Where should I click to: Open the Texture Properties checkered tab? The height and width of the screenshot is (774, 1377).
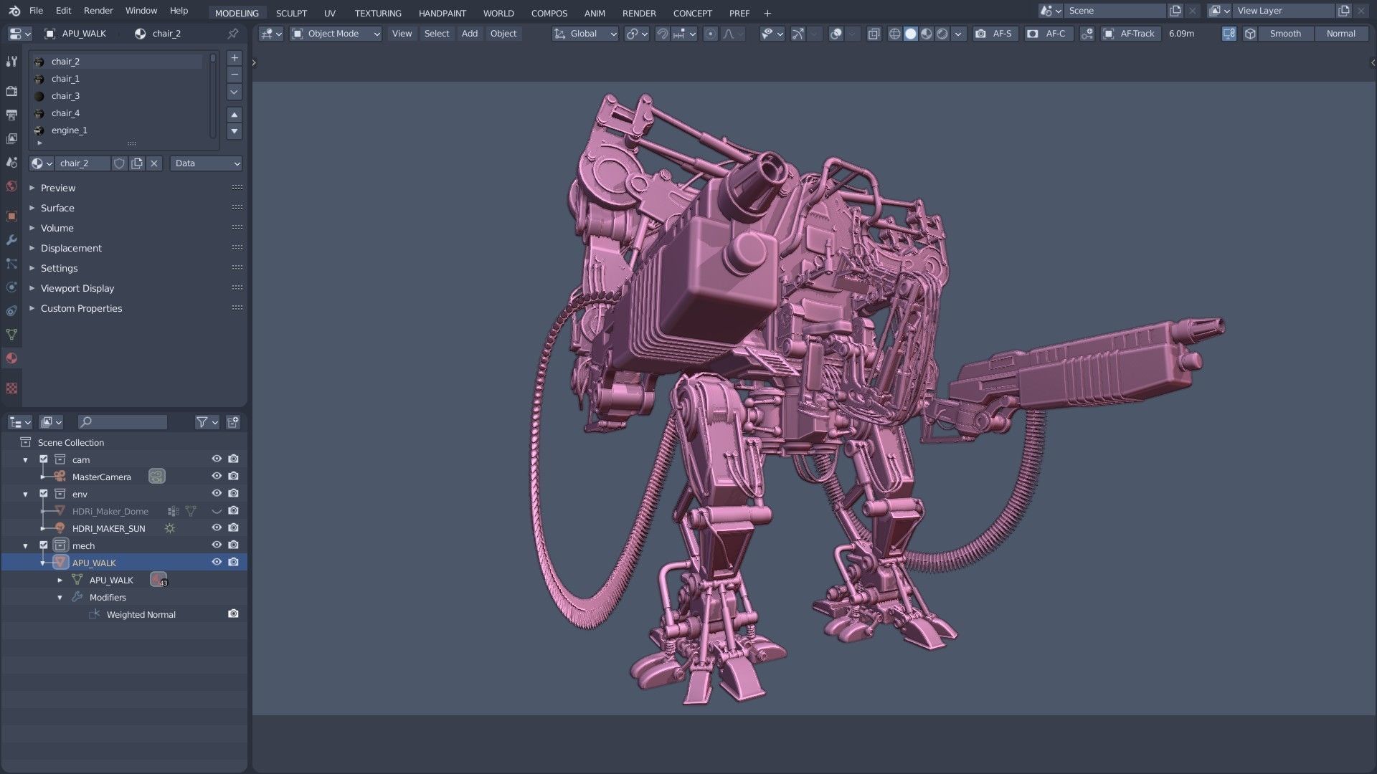pyautogui.click(x=11, y=388)
